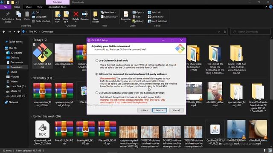Click Copy path in the ribbon
The image size is (273, 153).
39,17
